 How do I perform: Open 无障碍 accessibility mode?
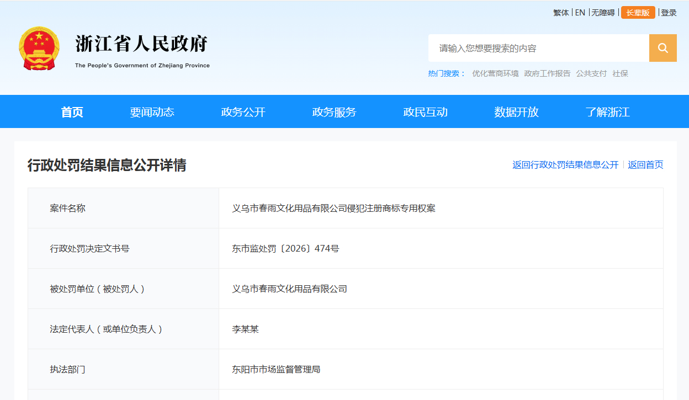coord(603,13)
